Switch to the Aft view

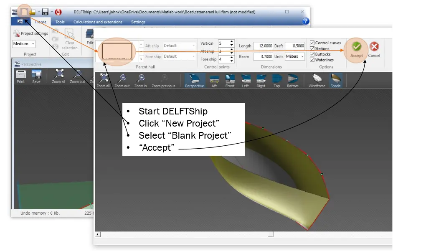click(214, 81)
